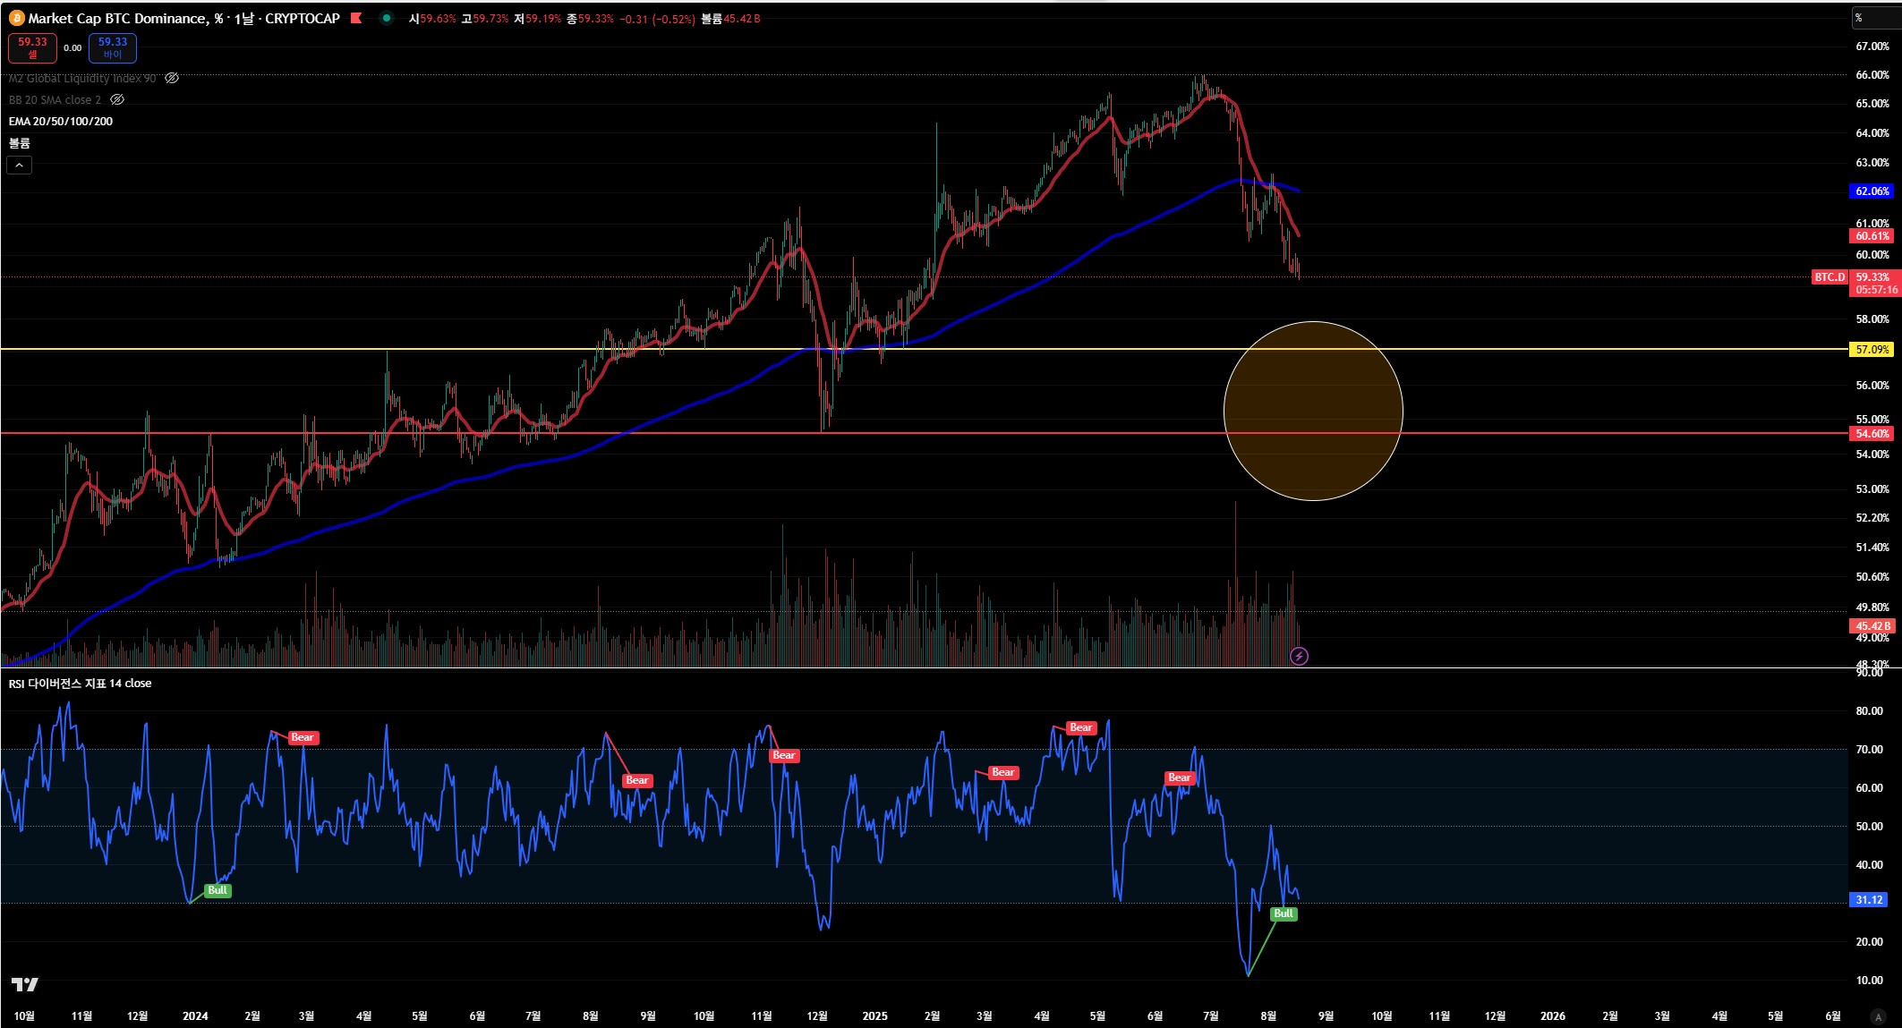Viewport: 1902px width, 1028px height.
Task: Click the red 54.60% horizontal line label
Action: pos(1871,434)
